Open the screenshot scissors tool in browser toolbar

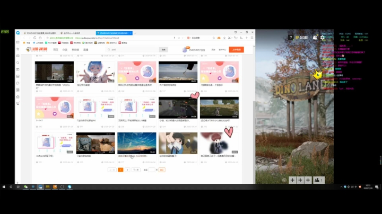pos(230,38)
